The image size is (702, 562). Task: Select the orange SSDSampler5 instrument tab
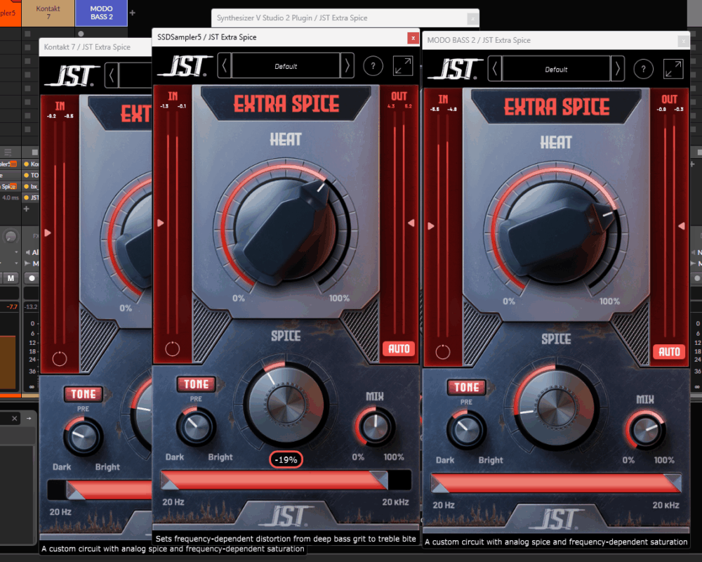tap(10, 13)
